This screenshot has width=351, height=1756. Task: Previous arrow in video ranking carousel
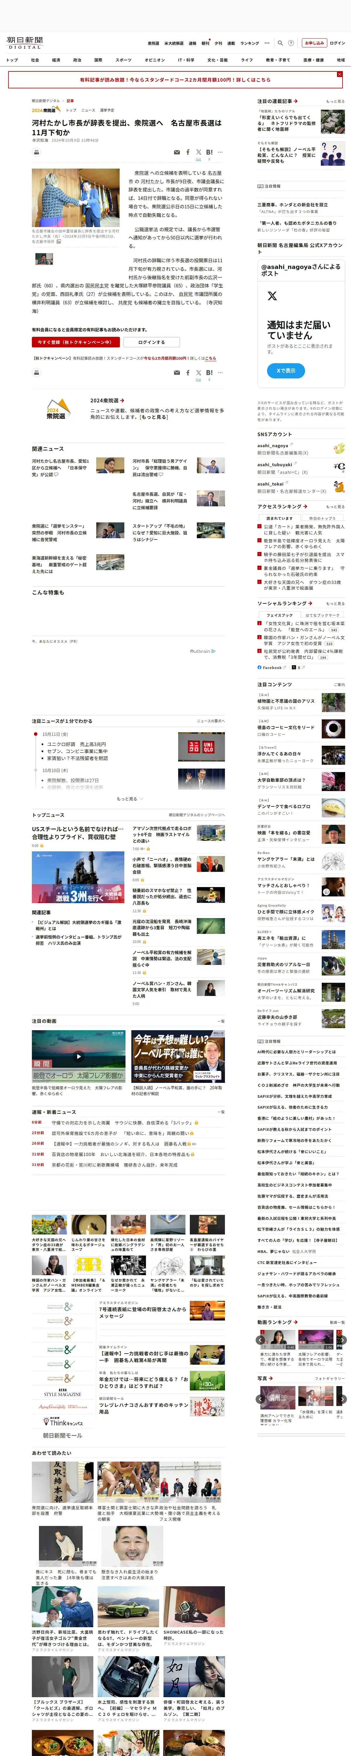click(260, 1340)
